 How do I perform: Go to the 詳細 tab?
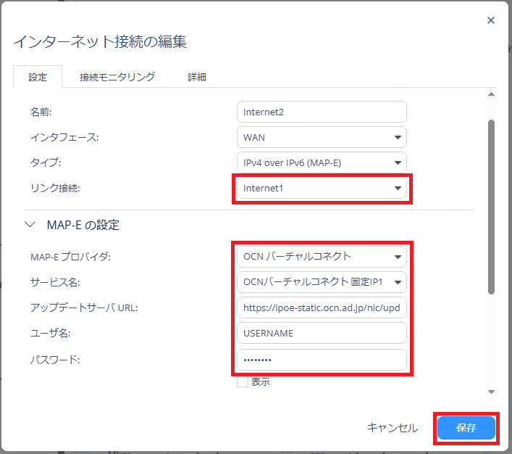click(197, 77)
